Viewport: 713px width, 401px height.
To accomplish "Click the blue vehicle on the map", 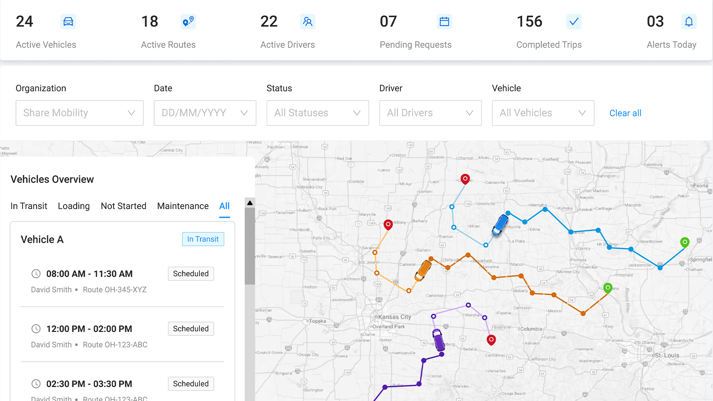I will (500, 225).
